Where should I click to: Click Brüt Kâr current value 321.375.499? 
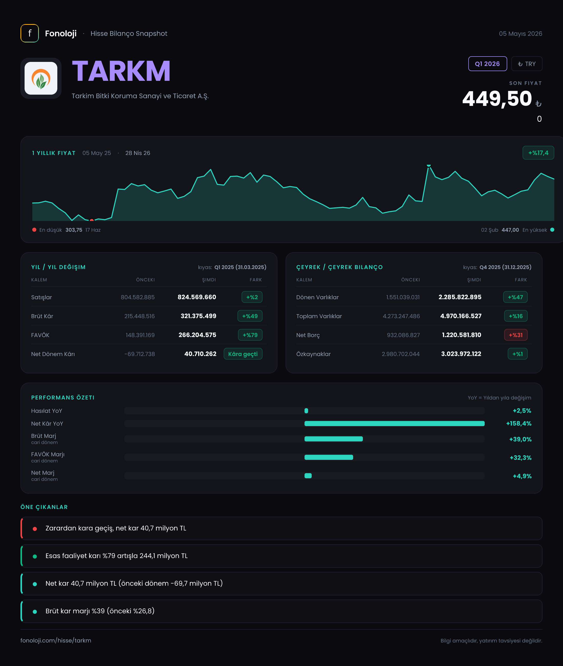pos(199,316)
